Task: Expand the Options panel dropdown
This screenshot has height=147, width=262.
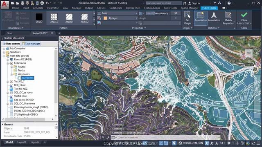Action: 214,28
